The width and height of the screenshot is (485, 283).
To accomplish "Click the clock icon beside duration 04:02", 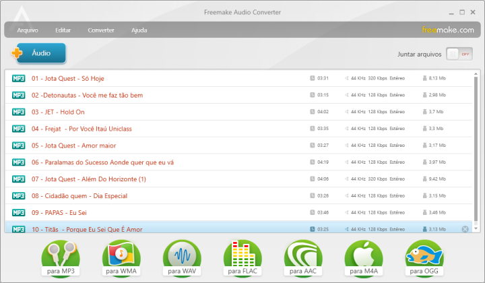I will [x=313, y=112].
